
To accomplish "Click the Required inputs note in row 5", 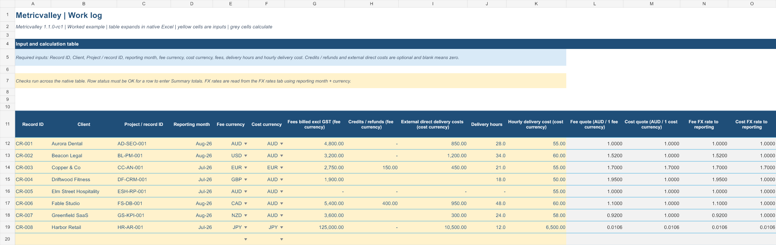I will [291, 58].
